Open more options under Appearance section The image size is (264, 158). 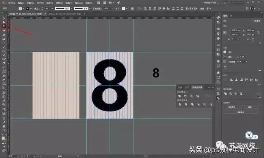pos(259,71)
